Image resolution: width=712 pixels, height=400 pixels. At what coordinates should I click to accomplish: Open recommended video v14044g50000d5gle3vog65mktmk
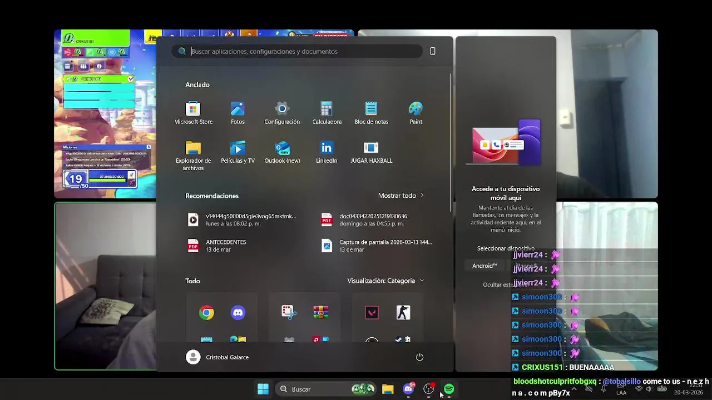click(242, 219)
